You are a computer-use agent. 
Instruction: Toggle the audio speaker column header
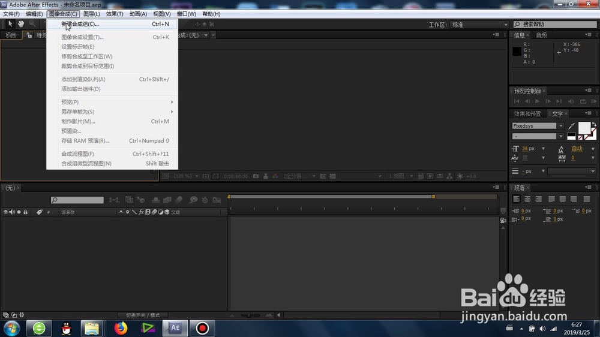12,212
